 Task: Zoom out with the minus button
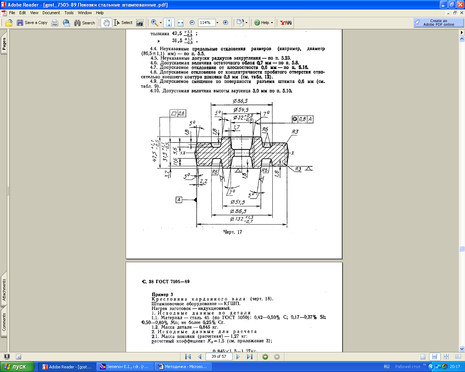192,23
